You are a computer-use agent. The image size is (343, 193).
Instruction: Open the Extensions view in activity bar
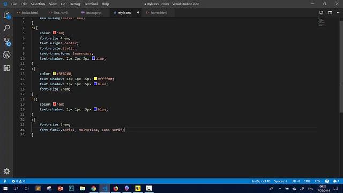point(6,68)
